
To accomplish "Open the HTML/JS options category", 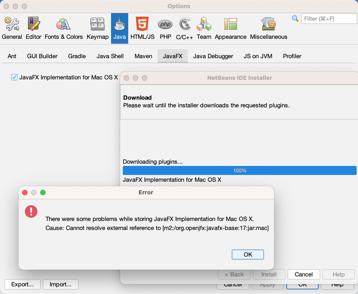I will pyautogui.click(x=143, y=28).
